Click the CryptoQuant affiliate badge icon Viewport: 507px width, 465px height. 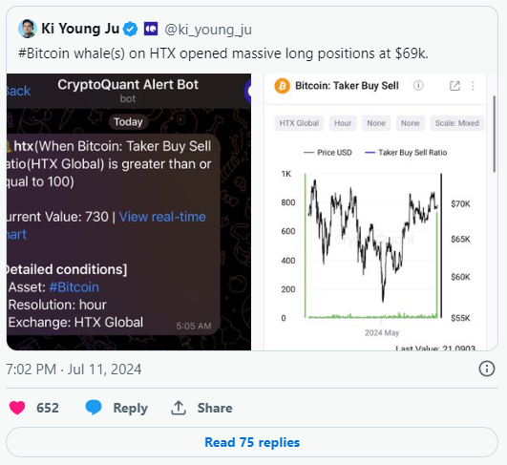click(151, 29)
